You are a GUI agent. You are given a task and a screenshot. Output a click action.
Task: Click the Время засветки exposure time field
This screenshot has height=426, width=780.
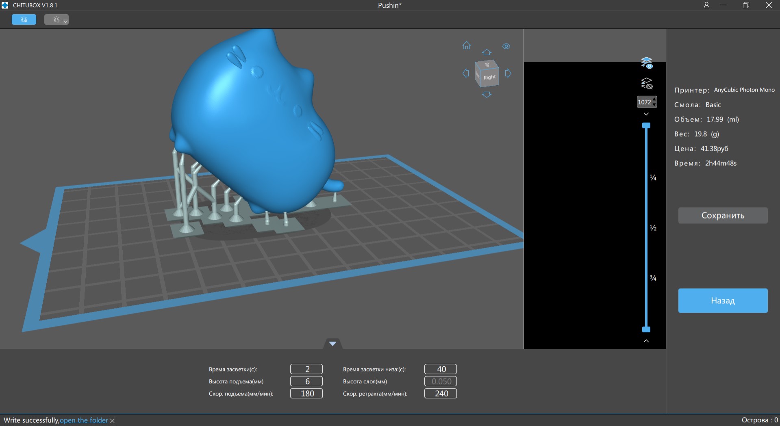tap(306, 369)
